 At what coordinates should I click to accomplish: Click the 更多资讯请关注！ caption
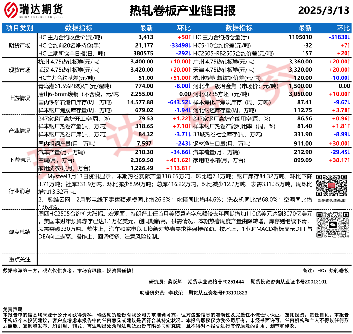pos(332,200)
